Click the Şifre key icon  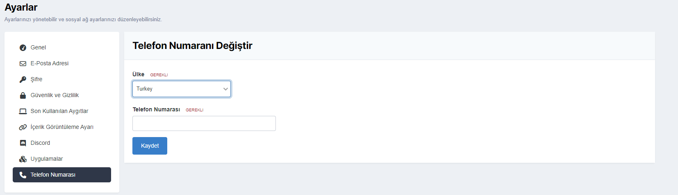23,80
